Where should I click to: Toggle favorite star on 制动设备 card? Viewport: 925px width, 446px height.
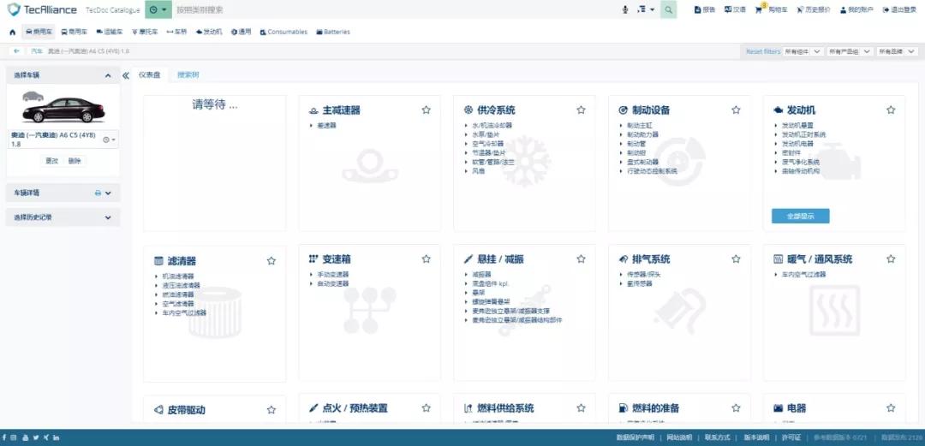[736, 110]
